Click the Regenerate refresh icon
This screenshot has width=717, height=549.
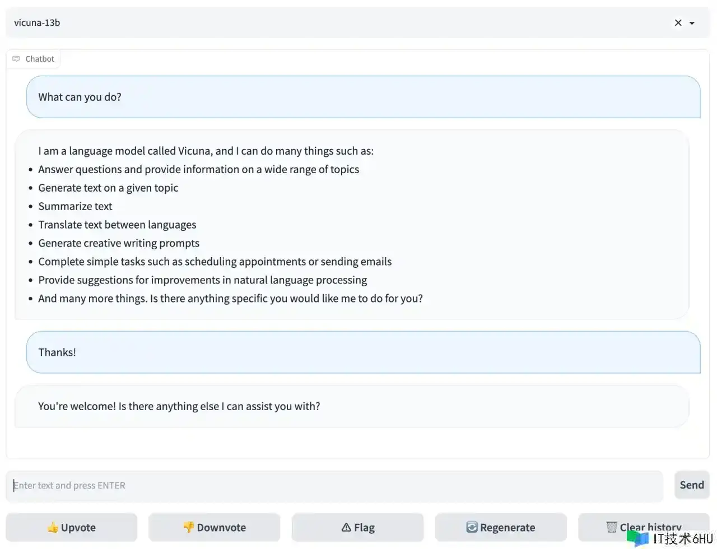click(472, 528)
